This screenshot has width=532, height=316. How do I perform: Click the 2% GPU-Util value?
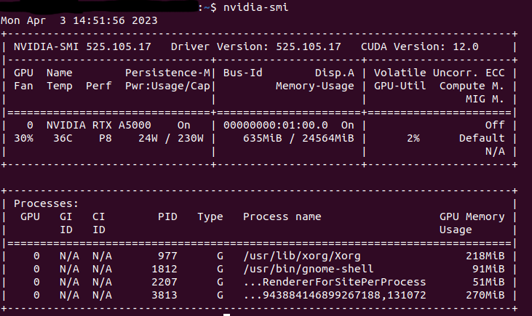click(x=413, y=138)
